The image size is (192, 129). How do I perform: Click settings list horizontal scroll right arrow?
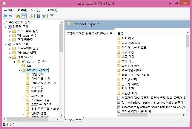coord(183,115)
